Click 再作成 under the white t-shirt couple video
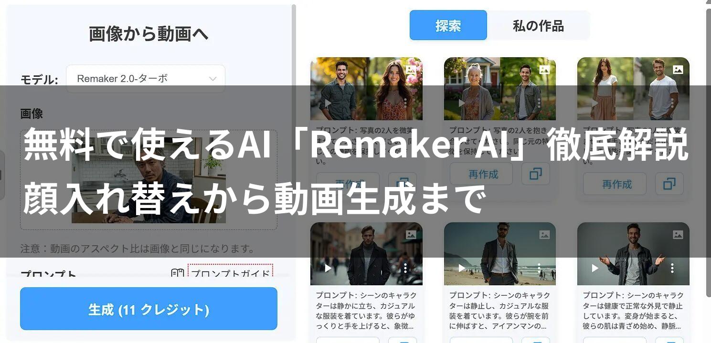Screen dimensions: 711x343 tap(615, 184)
